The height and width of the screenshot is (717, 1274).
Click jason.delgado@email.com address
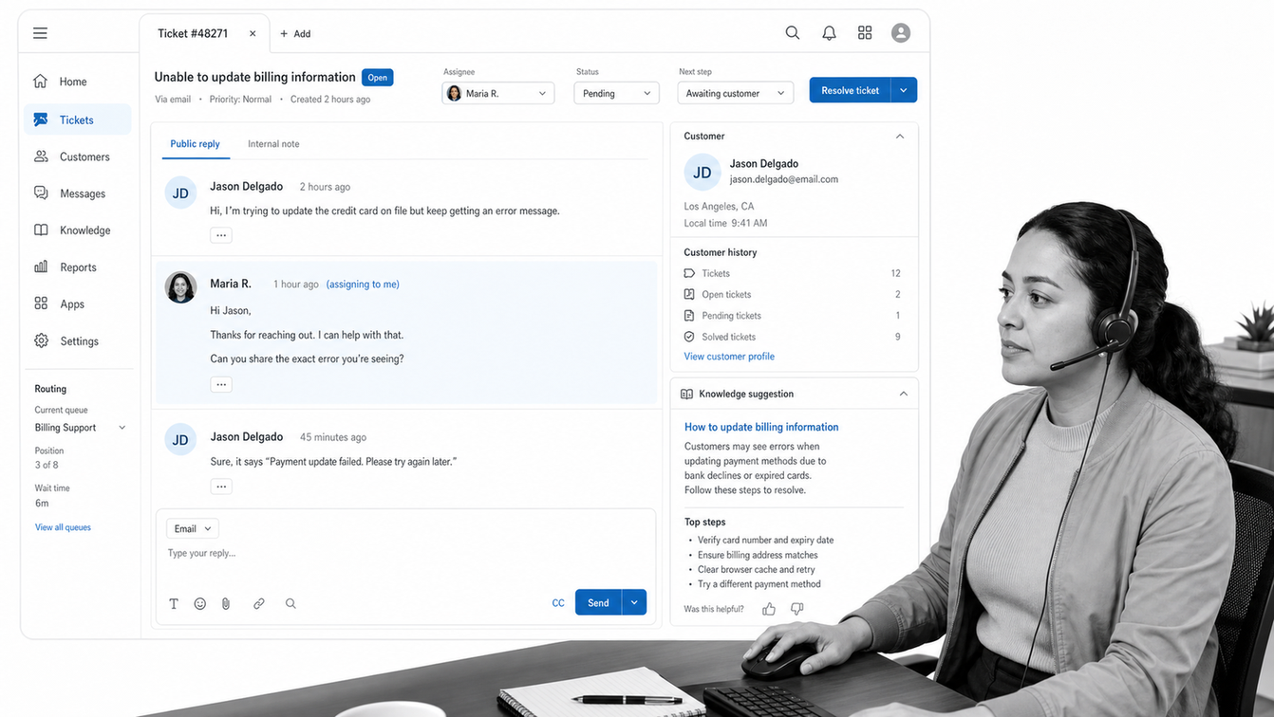coord(784,179)
